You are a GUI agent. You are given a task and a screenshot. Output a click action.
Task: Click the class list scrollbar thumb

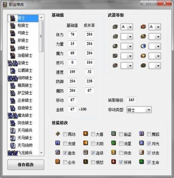coord(41,36)
